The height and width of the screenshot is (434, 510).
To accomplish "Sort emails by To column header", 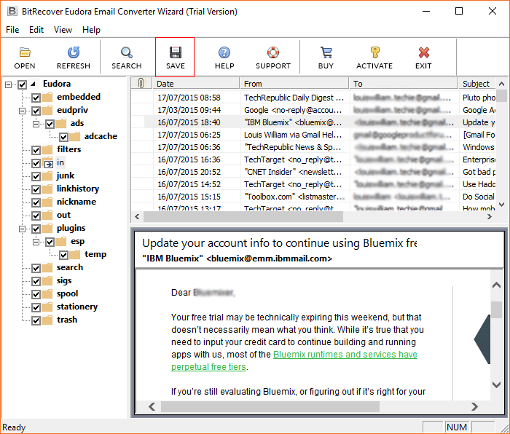I will (404, 84).
